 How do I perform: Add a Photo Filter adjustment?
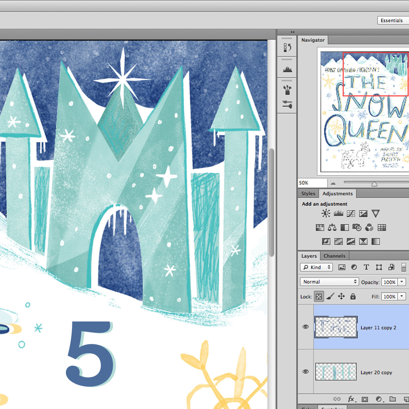pyautogui.click(x=357, y=227)
